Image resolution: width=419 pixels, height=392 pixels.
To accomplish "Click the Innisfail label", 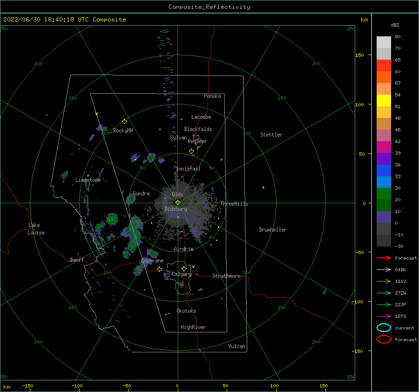I will [188, 169].
